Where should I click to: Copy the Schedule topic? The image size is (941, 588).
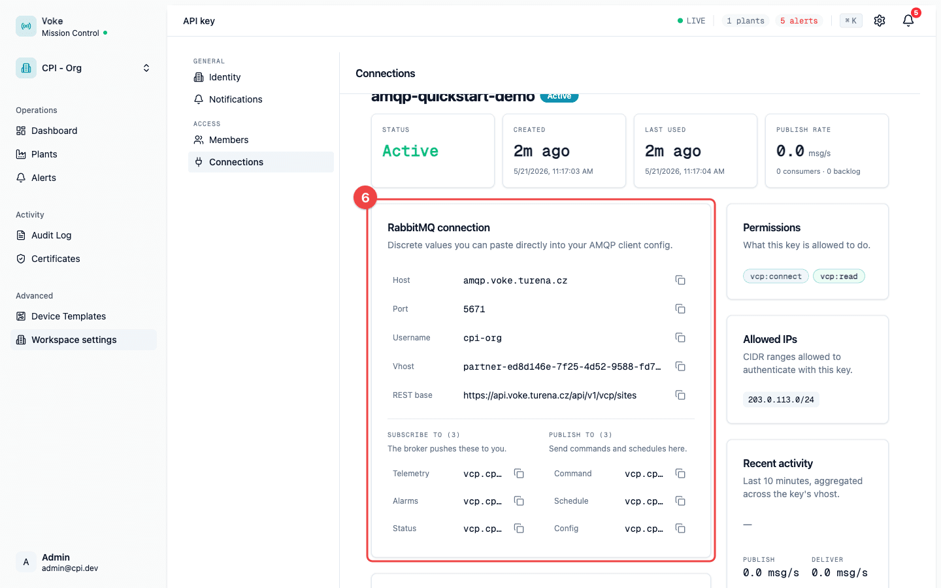(x=680, y=501)
